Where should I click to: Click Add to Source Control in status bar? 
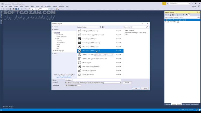187,110
